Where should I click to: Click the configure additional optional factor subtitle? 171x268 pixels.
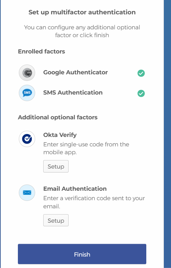(82, 31)
